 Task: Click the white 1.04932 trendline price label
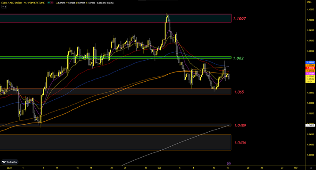310,125
